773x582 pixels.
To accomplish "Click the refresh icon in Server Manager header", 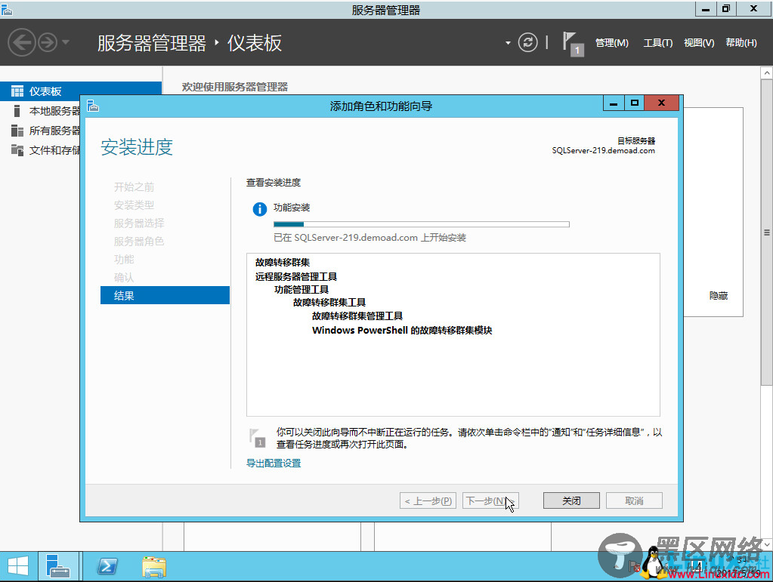I will [527, 42].
